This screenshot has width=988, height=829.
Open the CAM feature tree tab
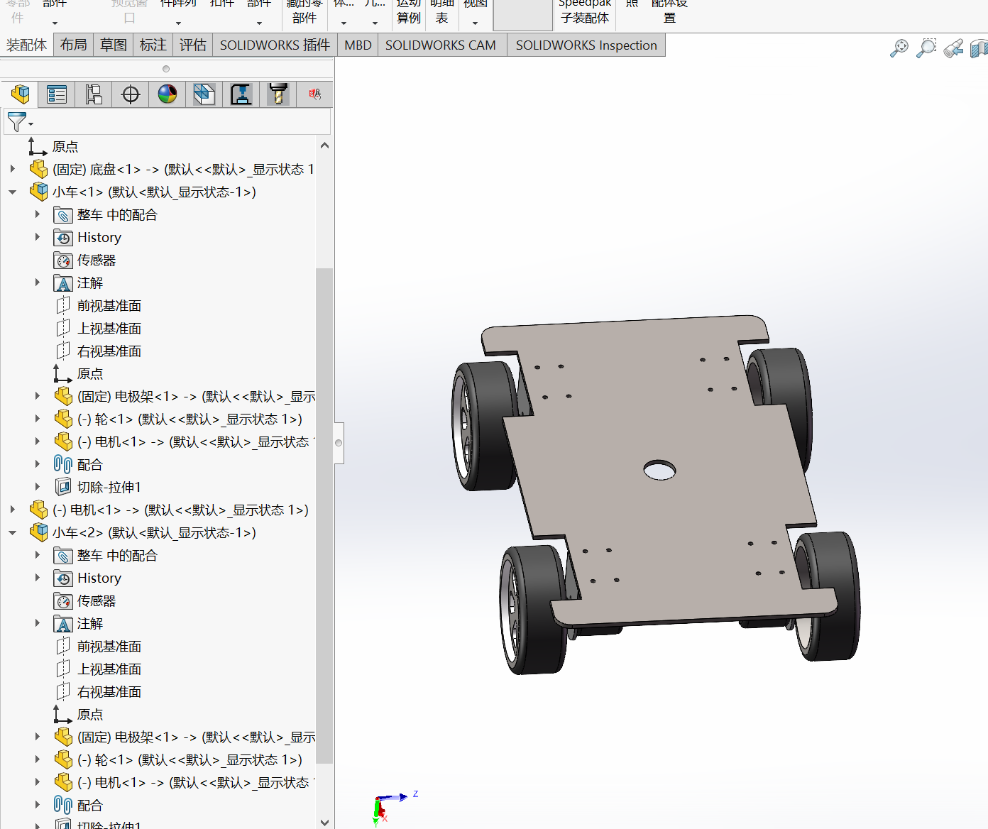tap(204, 94)
